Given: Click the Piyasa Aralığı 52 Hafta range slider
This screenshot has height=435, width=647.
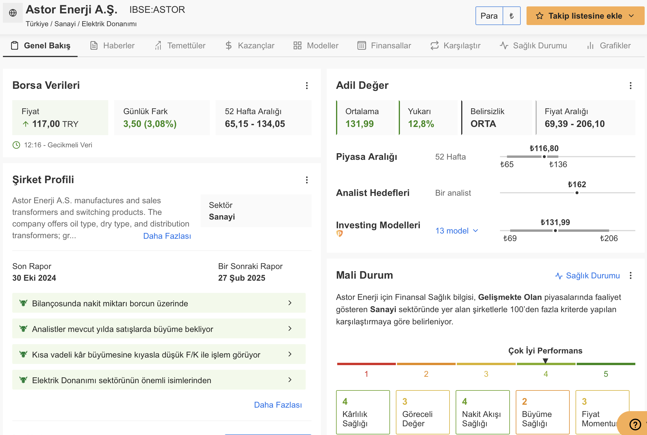Looking at the screenshot, I should (567, 157).
